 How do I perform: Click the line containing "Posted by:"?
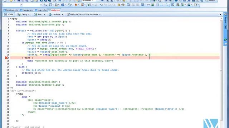coord(109,109)
